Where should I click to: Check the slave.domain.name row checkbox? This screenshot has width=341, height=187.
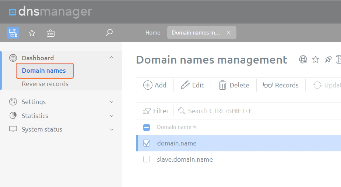click(x=147, y=159)
